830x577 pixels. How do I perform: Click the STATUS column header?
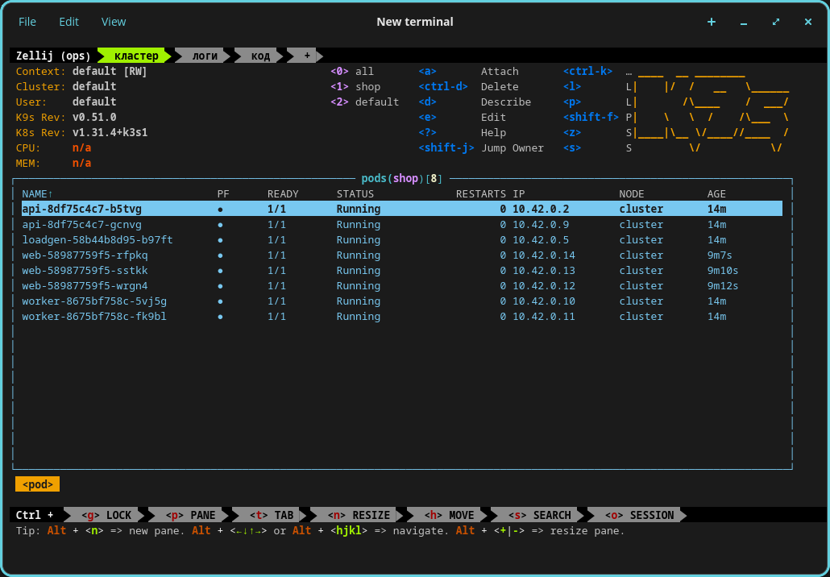click(355, 193)
